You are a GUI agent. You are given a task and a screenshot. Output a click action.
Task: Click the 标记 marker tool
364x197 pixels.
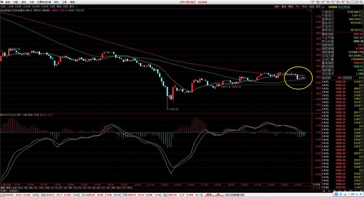pos(304,6)
